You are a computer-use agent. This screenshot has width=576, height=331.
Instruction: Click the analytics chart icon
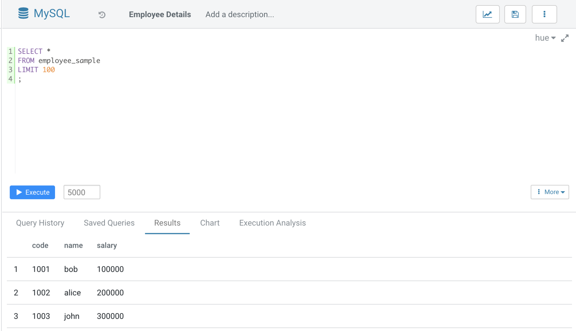[x=487, y=14]
